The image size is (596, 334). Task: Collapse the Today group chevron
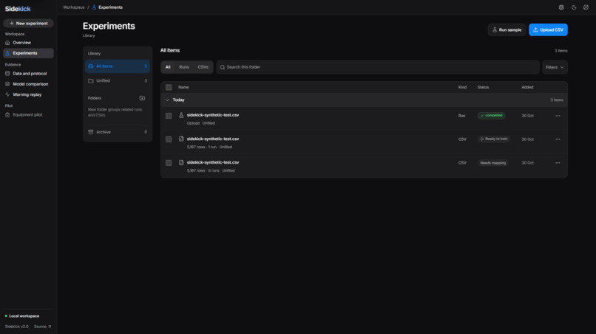tap(167, 100)
